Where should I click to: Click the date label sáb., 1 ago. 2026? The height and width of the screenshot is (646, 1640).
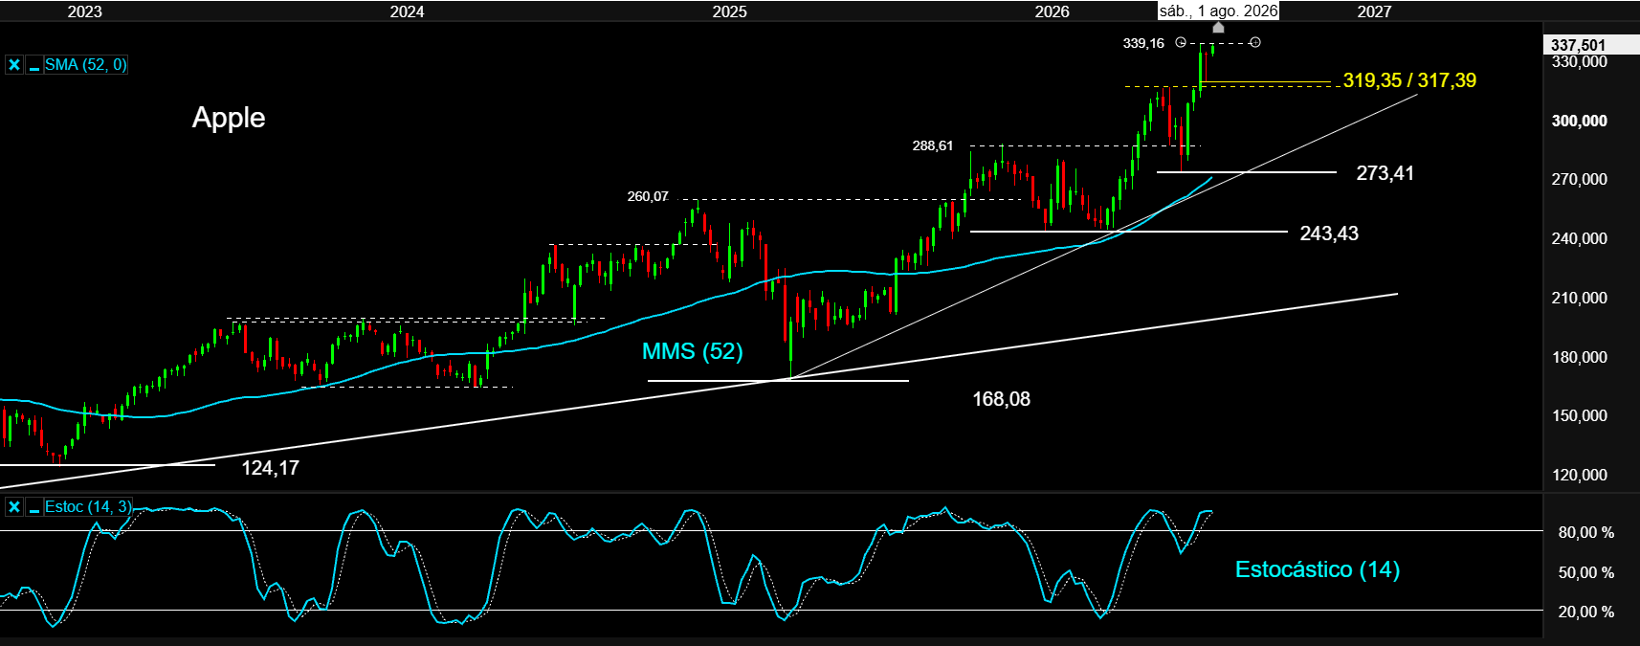pyautogui.click(x=1218, y=11)
